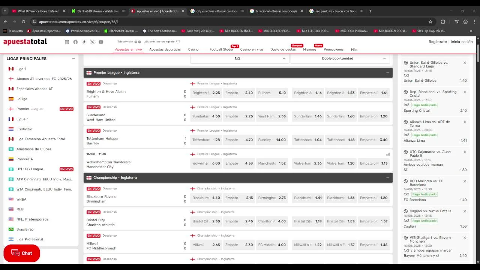Screen dimensions: 480x270
Task: Remove Dep. Binacional vs Sporting Cristal bet
Action: [465, 92]
